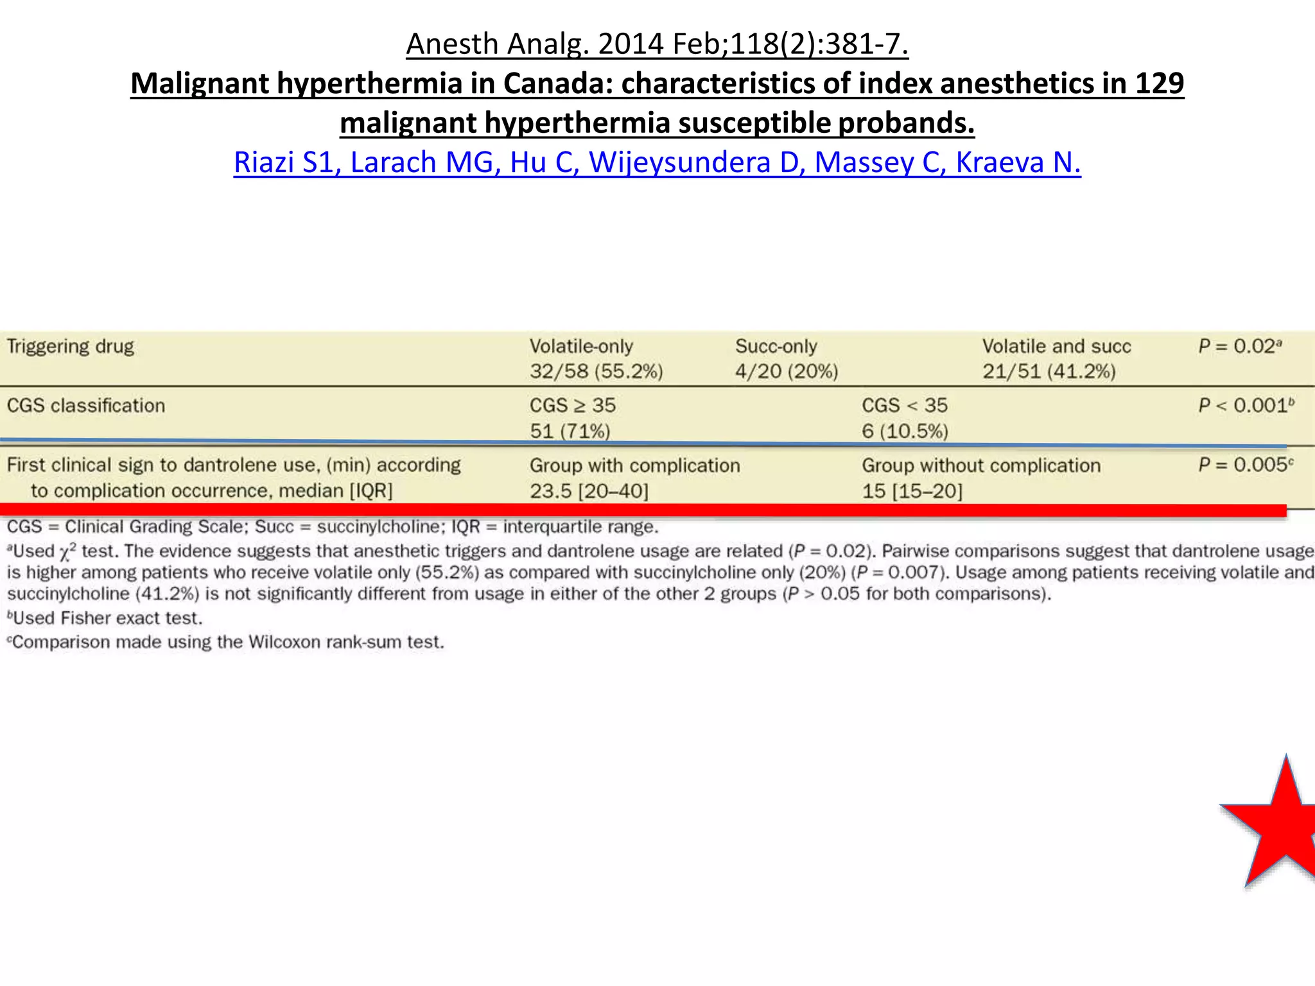This screenshot has width=1315, height=986.
Task: Open the Riazi S1, Larach MG authors link
Action: pyautogui.click(x=657, y=162)
